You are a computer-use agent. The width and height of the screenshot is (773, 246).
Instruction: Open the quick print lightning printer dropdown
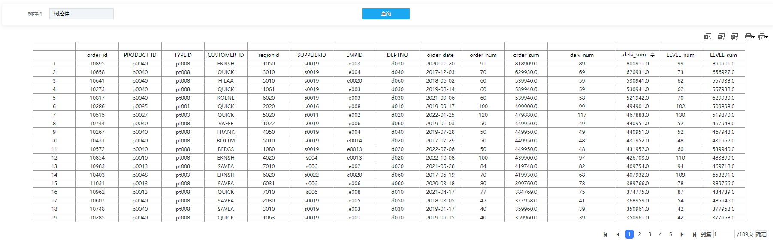tap(763, 37)
